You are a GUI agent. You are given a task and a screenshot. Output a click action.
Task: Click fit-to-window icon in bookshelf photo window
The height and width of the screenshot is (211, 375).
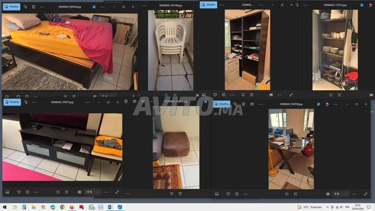tap(243, 95)
